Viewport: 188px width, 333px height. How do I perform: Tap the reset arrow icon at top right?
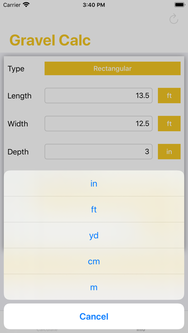point(174,19)
